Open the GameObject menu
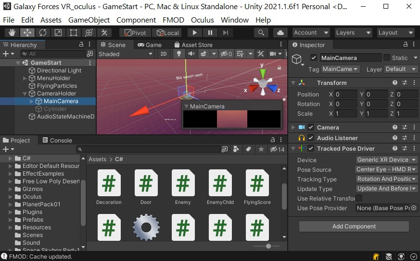420x261 pixels. tap(89, 20)
